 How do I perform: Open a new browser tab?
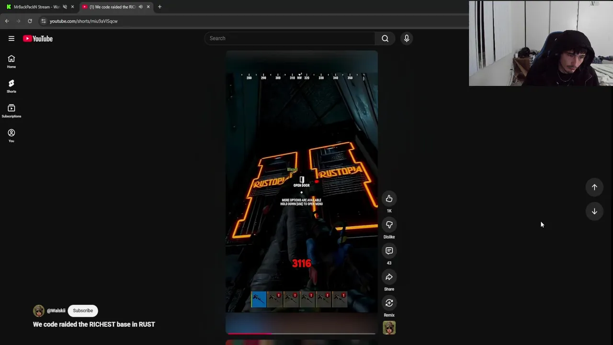pos(159,7)
